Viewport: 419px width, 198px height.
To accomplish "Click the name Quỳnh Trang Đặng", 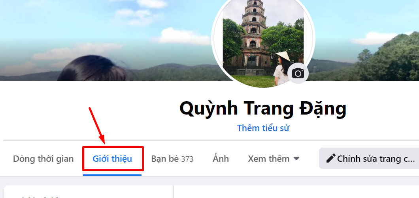I will click(263, 109).
